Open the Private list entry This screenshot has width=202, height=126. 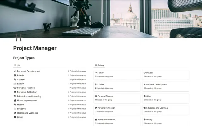(x=21, y=75)
